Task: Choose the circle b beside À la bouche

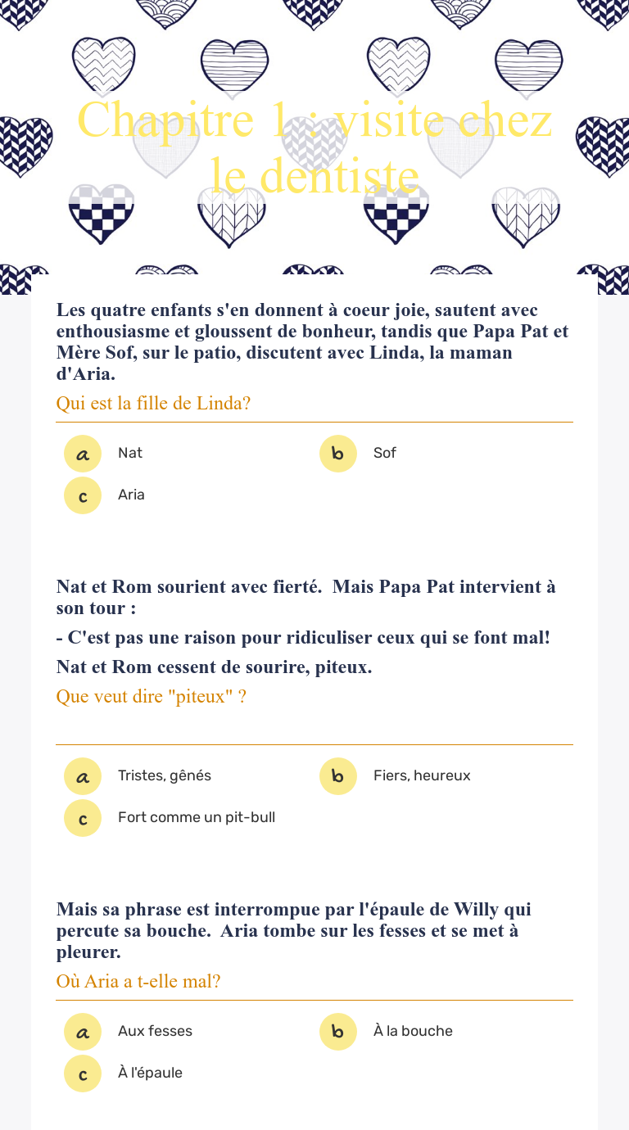Action: tap(338, 1032)
